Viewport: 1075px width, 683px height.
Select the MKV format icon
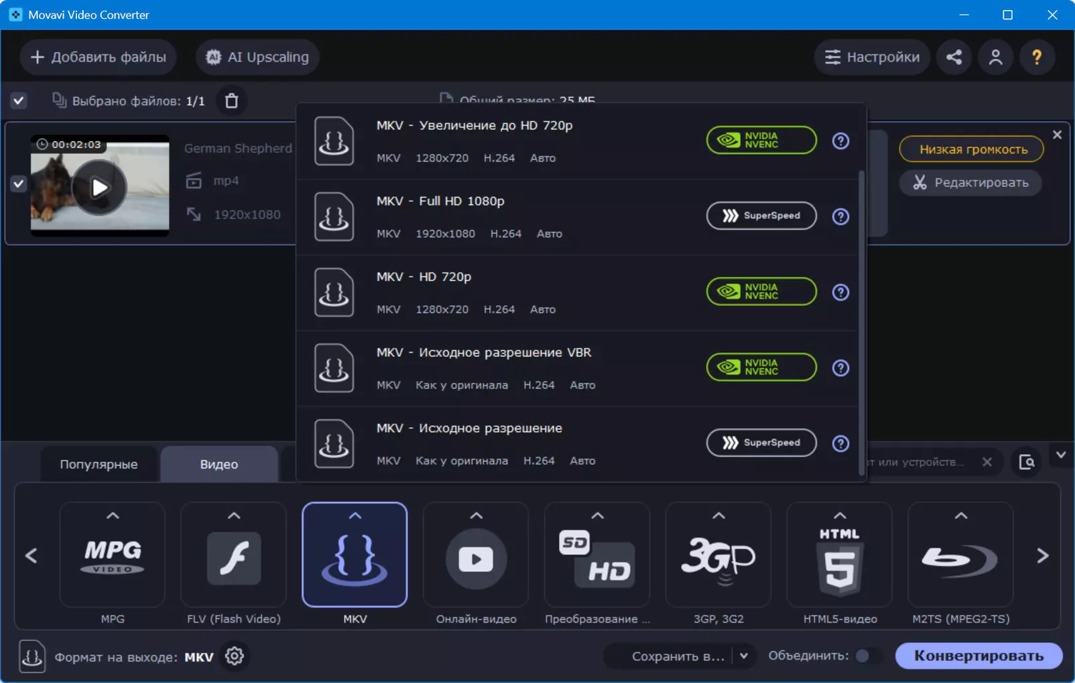[x=355, y=554]
